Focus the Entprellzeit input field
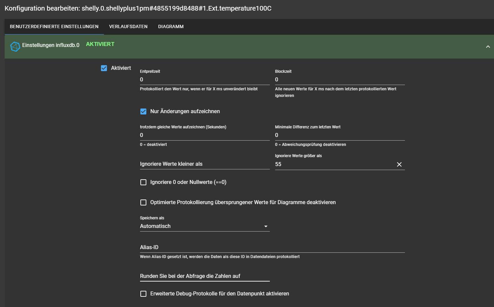Image resolution: width=494 pixels, height=307 pixels. tap(205, 80)
